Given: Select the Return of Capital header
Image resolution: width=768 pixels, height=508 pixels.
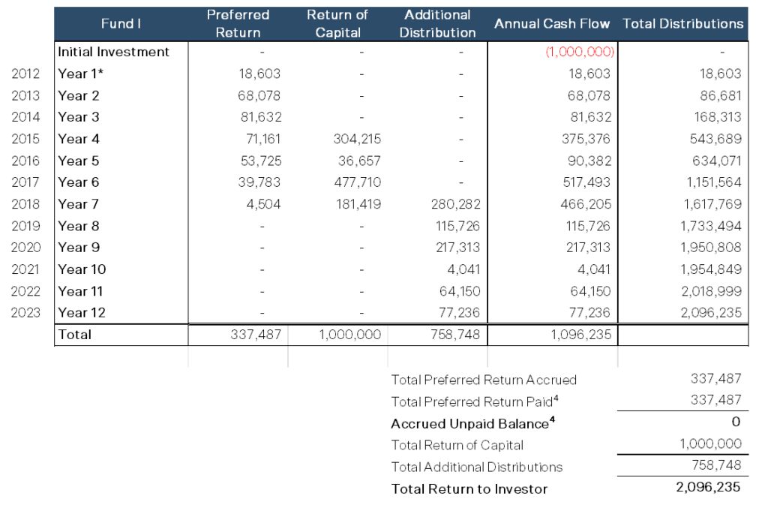Looking at the screenshot, I should click(337, 23).
